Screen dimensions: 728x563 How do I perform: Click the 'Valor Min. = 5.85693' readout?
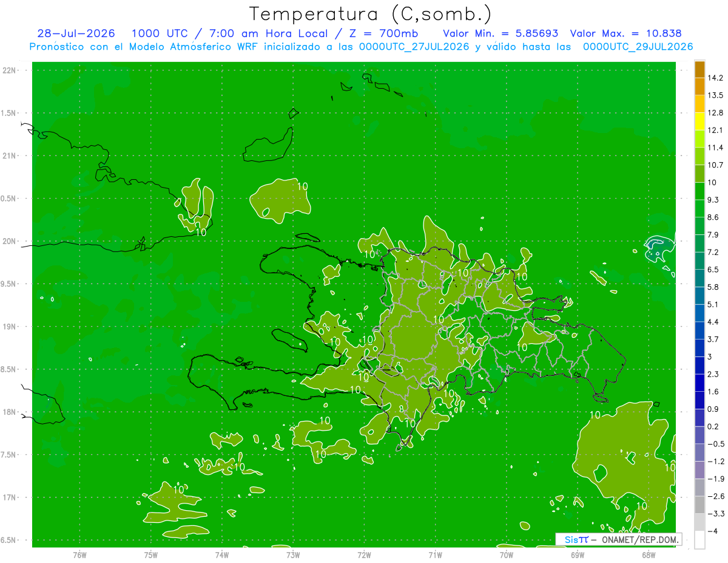500,33
